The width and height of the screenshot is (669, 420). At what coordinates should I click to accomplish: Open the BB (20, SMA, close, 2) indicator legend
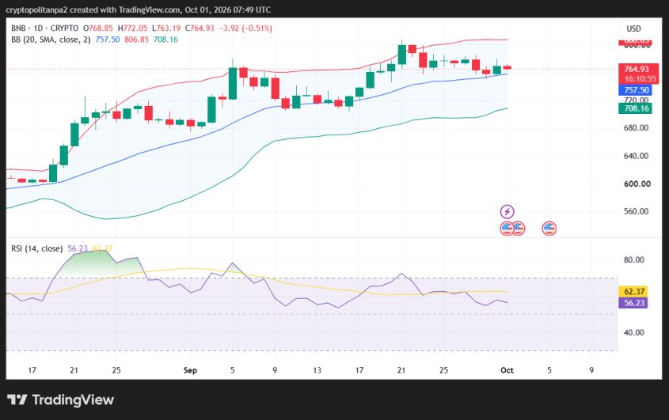click(51, 40)
